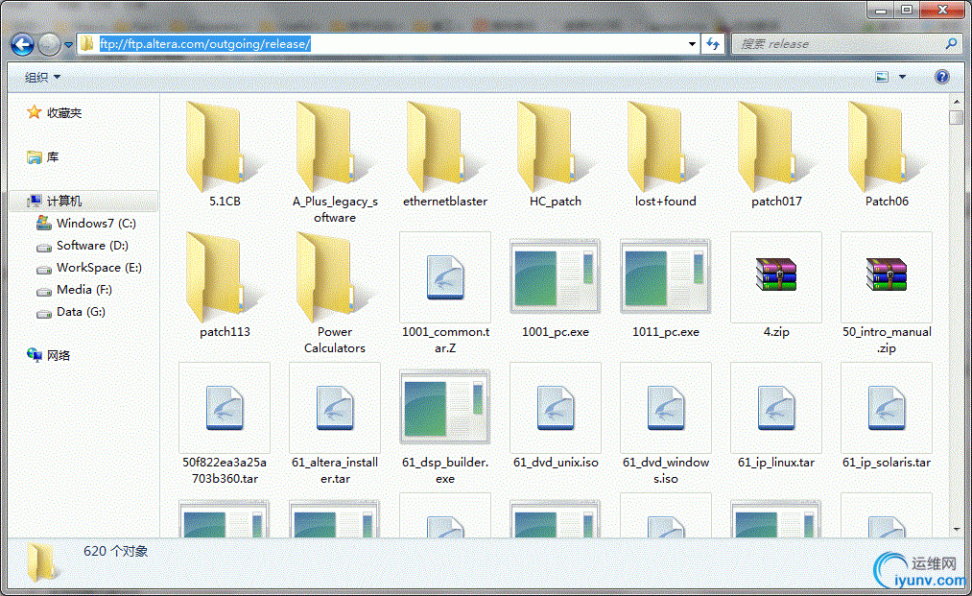Click the scrollbar down arrow
The width and height of the screenshot is (972, 596).
pos(956,530)
